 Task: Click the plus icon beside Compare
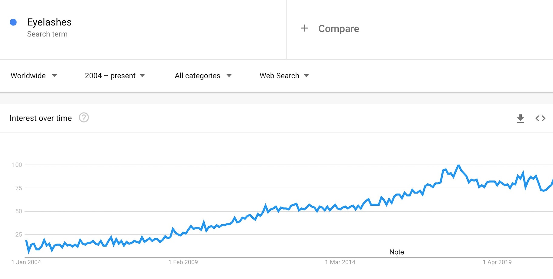pyautogui.click(x=304, y=28)
